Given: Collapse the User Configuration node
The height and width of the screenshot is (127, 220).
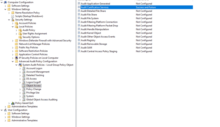Looking at the screenshot, I should coord(2,110).
